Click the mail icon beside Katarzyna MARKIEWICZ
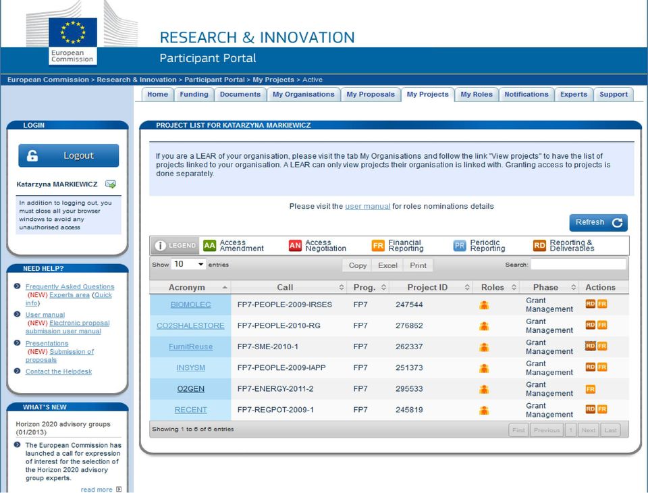 pyautogui.click(x=110, y=184)
